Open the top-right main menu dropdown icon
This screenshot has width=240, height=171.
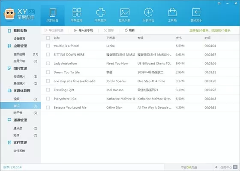pos(219,3)
